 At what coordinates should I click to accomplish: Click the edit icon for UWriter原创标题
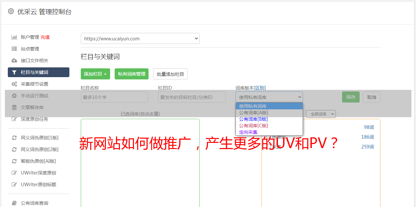(14, 185)
